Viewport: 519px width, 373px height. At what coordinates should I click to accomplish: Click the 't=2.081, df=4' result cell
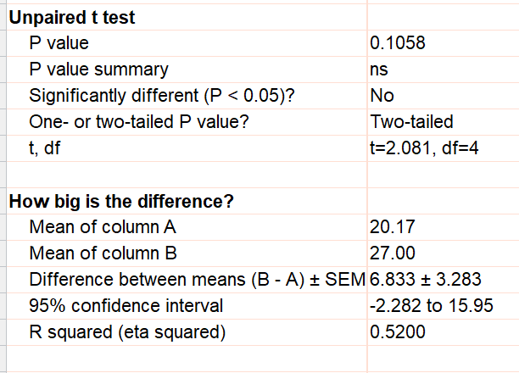pyautogui.click(x=425, y=148)
